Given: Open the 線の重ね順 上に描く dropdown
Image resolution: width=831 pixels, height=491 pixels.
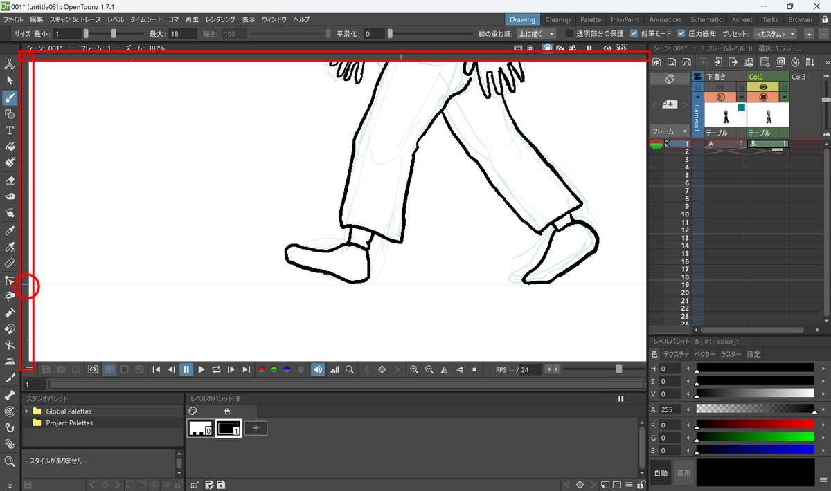Looking at the screenshot, I should point(537,33).
